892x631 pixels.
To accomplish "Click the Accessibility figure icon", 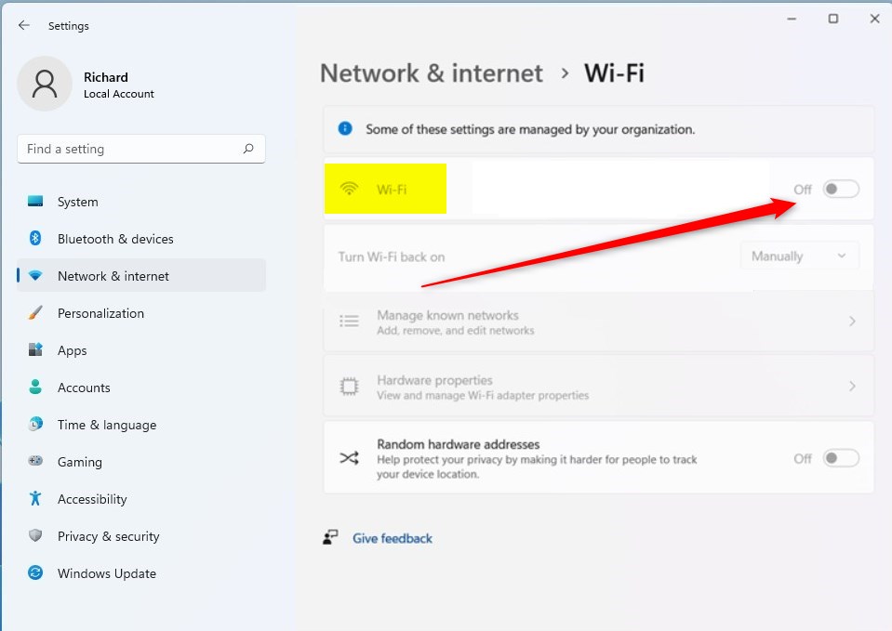I will (35, 499).
